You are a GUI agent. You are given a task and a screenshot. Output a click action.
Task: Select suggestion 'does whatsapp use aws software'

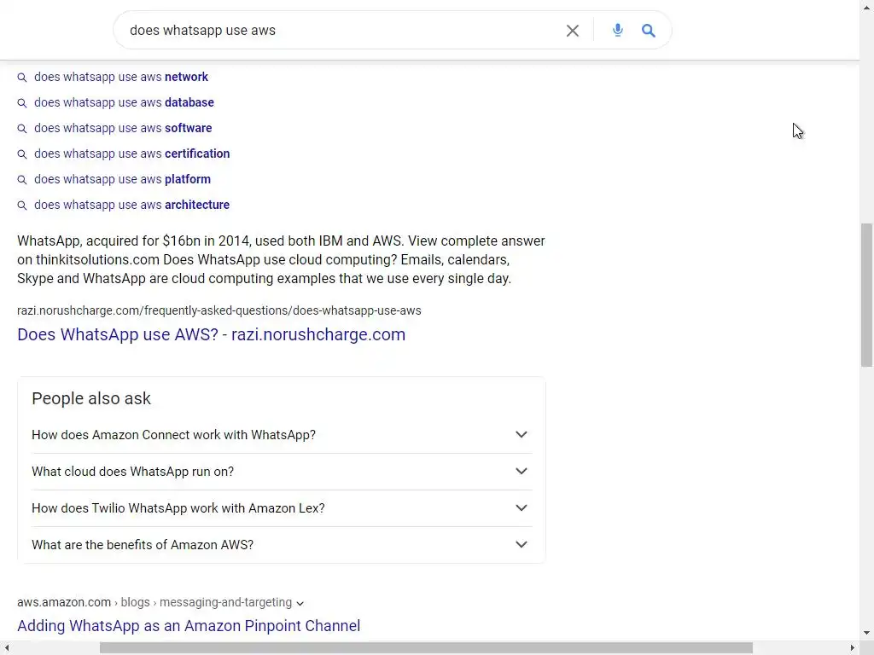point(123,128)
